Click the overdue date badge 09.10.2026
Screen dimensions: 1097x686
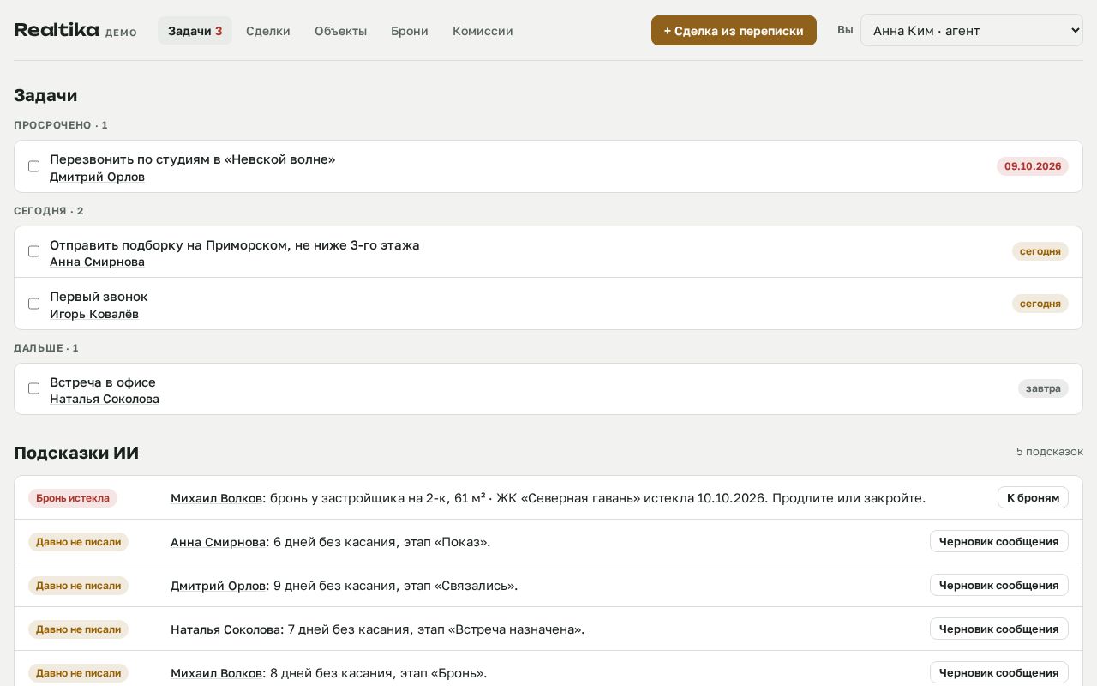[x=1033, y=166]
